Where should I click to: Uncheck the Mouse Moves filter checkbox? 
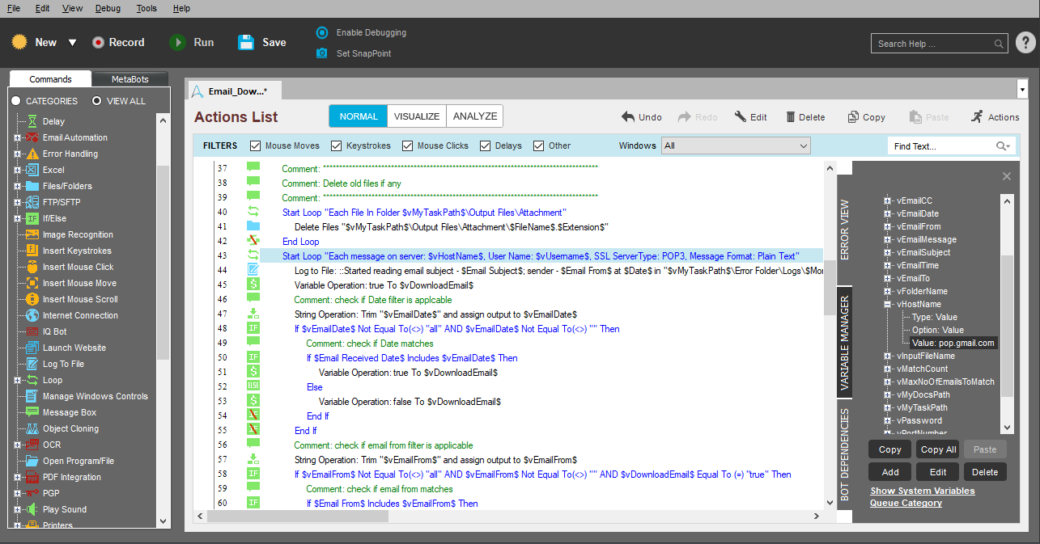256,146
